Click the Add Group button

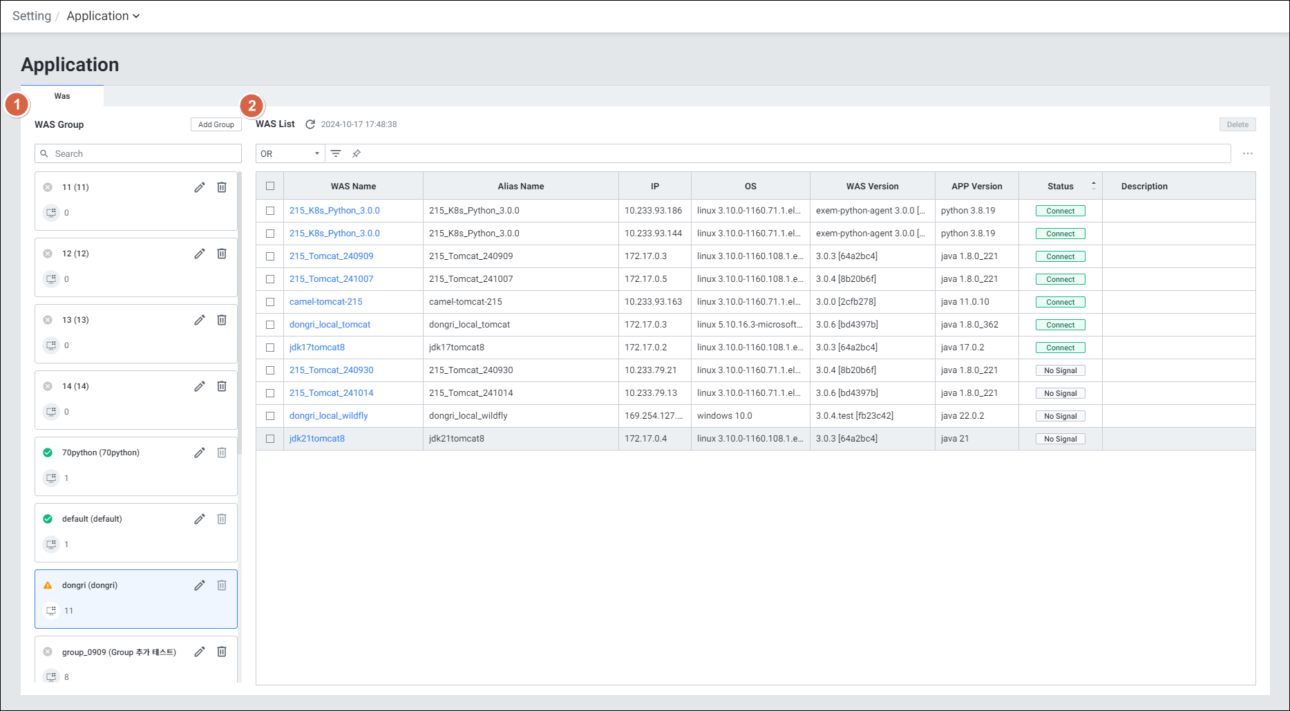pos(216,124)
